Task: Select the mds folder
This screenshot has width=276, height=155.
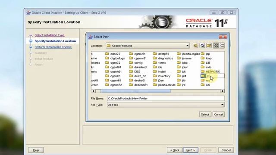Action: [x=206, y=67]
